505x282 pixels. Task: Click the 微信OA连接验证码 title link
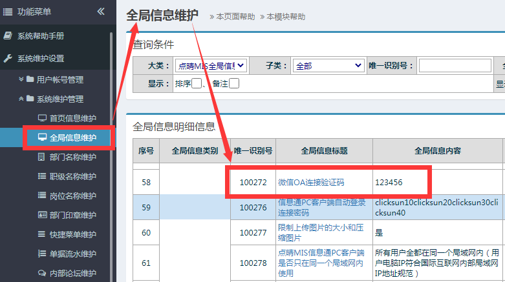click(x=311, y=183)
